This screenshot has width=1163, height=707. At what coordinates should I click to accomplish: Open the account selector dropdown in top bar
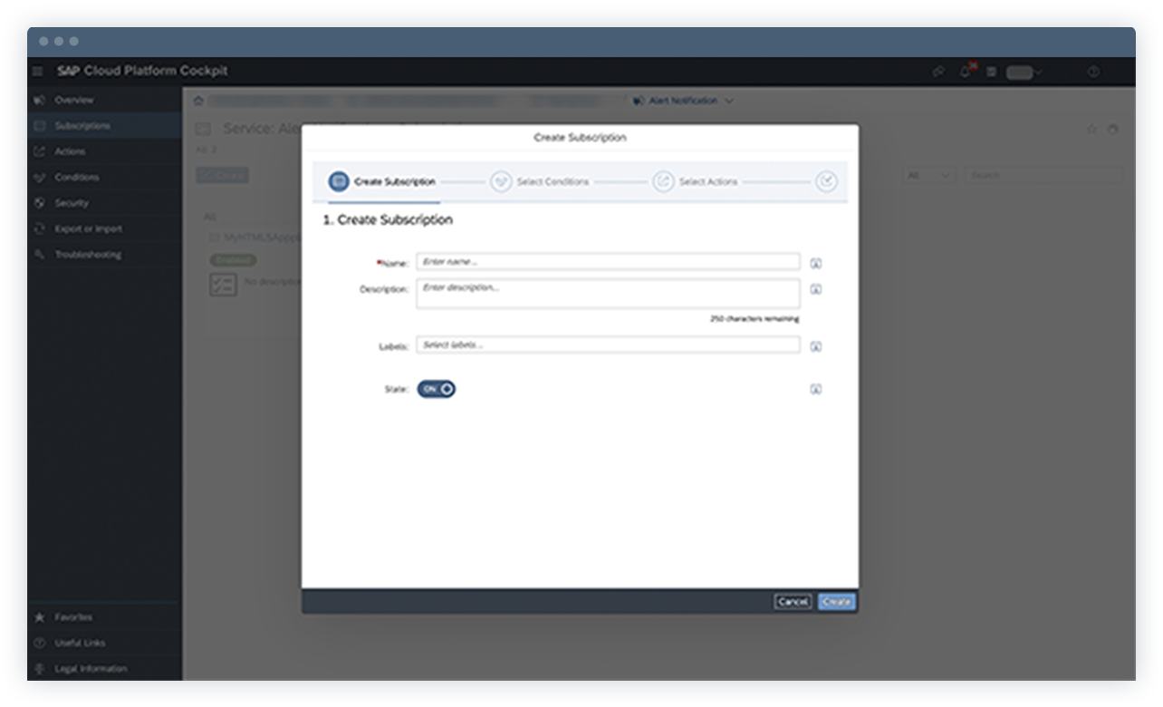point(1022,71)
